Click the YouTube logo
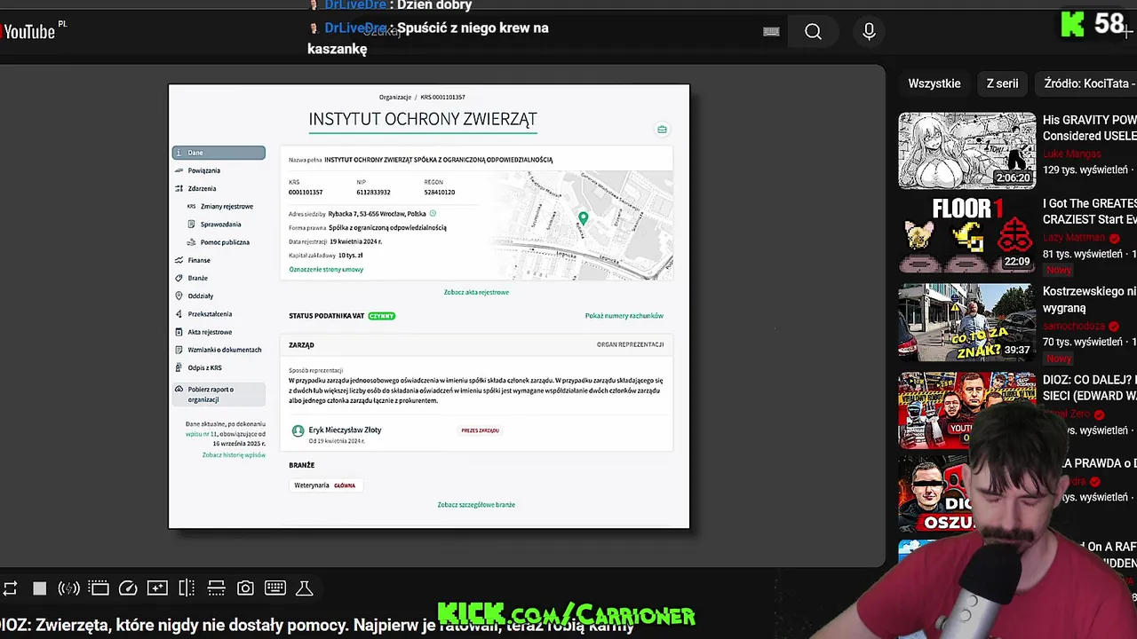 (28, 32)
